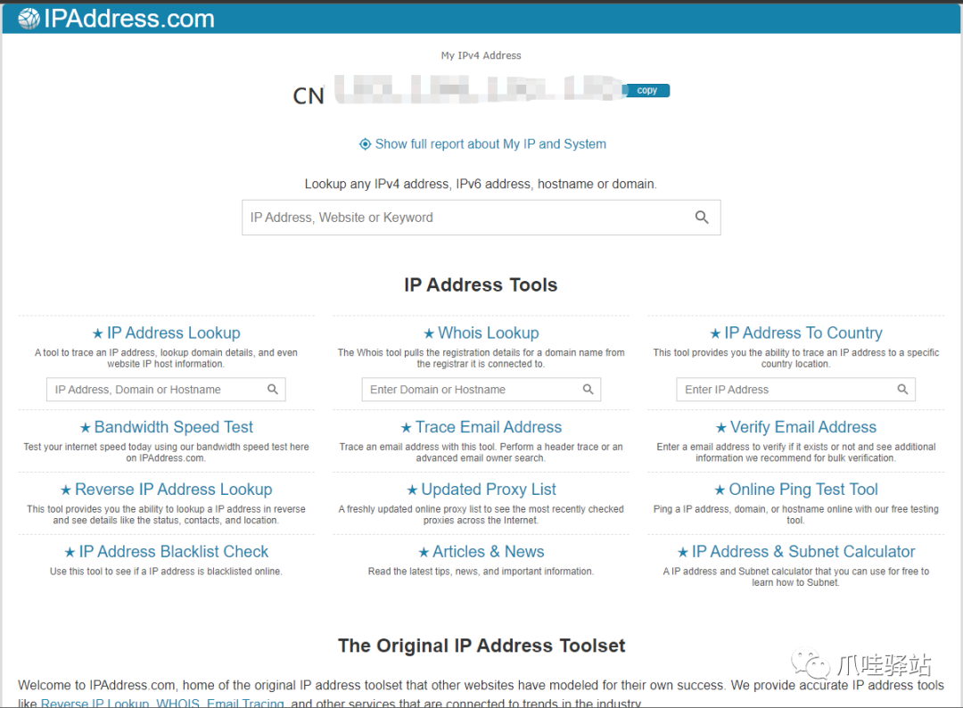Follow the Email Tracing paragraph link
Image resolution: width=963 pixels, height=708 pixels.
pyautogui.click(x=245, y=703)
